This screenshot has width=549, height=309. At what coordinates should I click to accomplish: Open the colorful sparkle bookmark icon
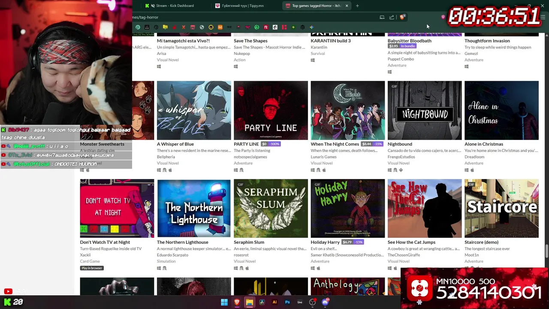(312, 27)
